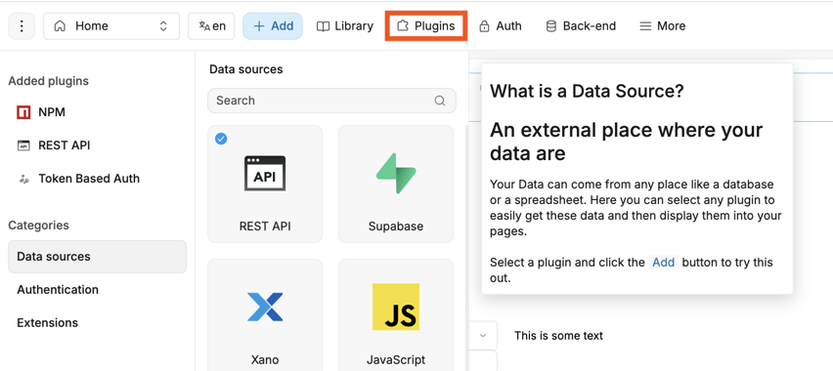
Task: Choose the JavaScript plugin card
Action: click(396, 315)
